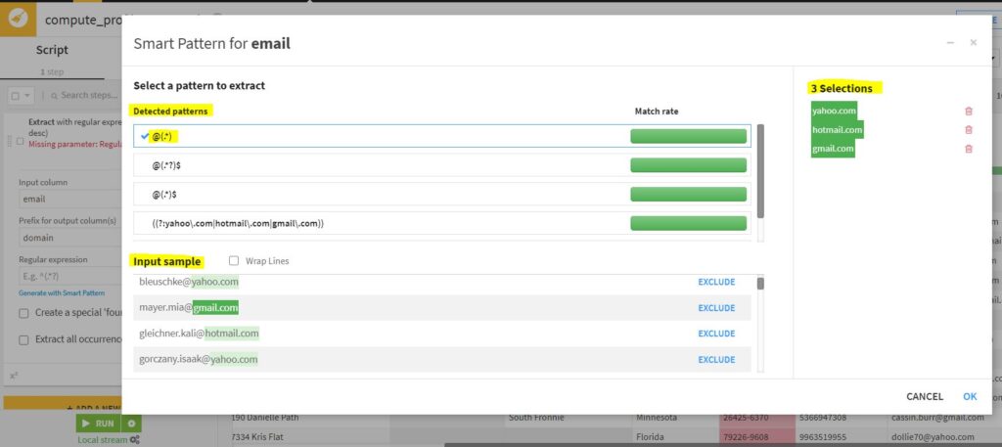This screenshot has width=1002, height=447.
Task: Open run settings gear next to RUN
Action: point(132,424)
